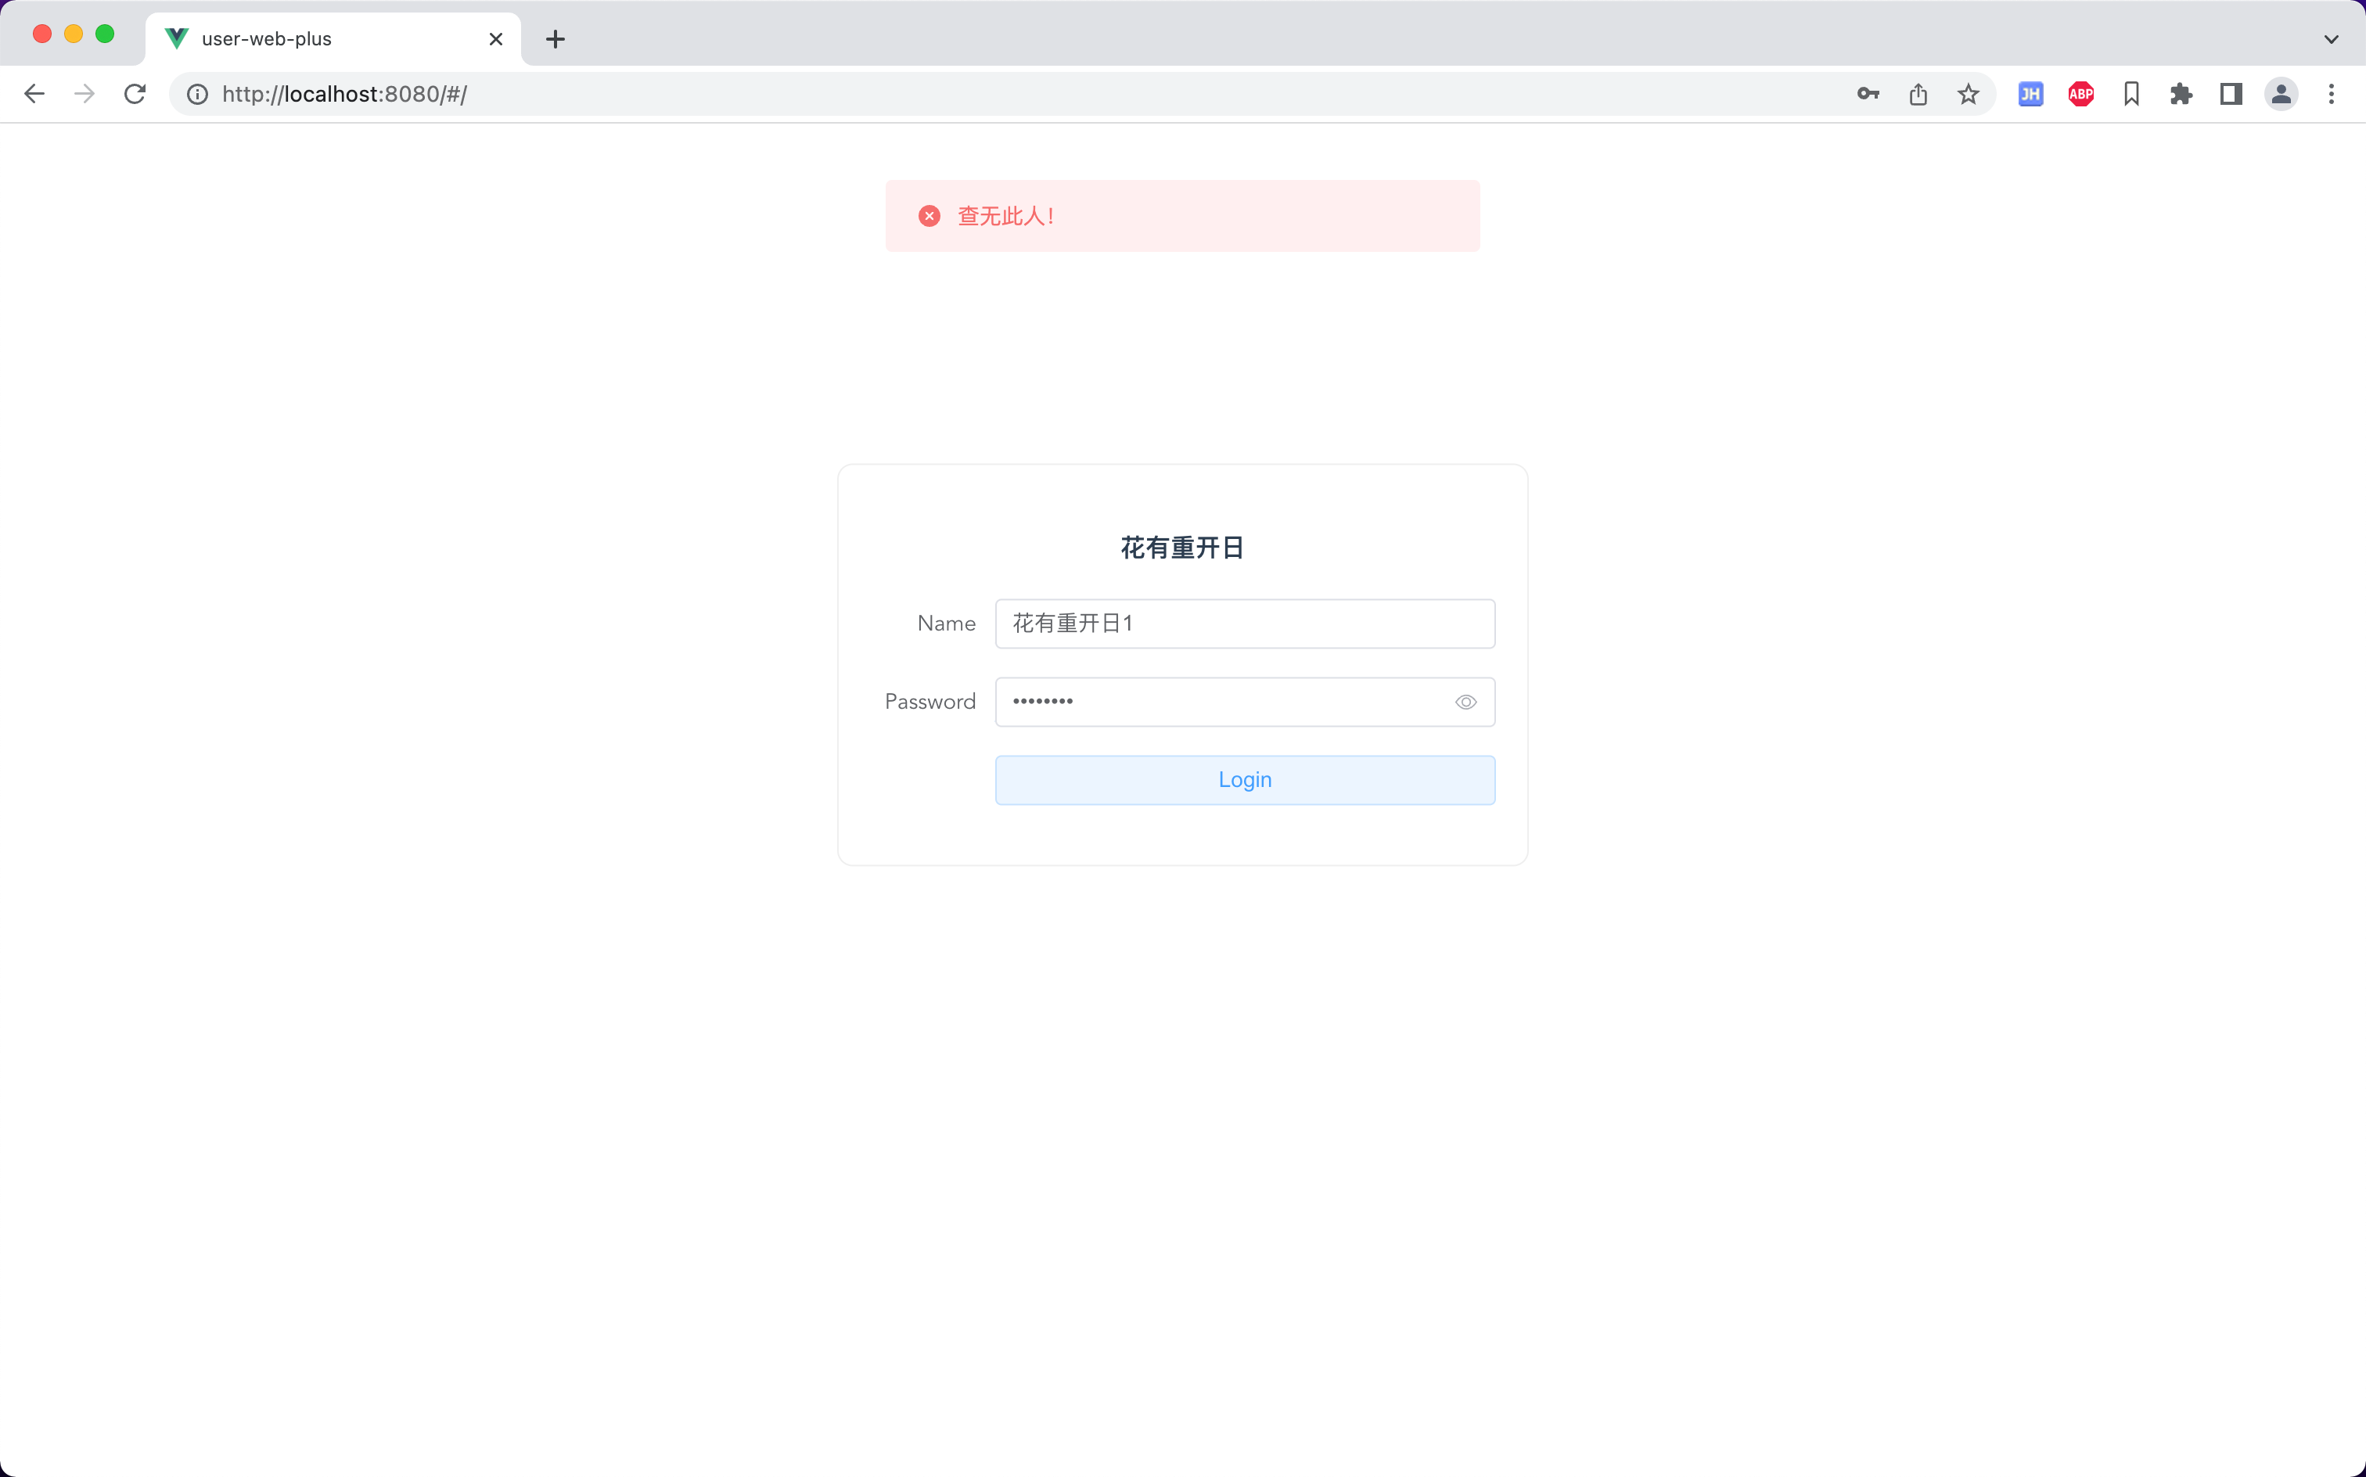This screenshot has height=1477, width=2366.
Task: Close the window with the red button
Action: click(42, 34)
